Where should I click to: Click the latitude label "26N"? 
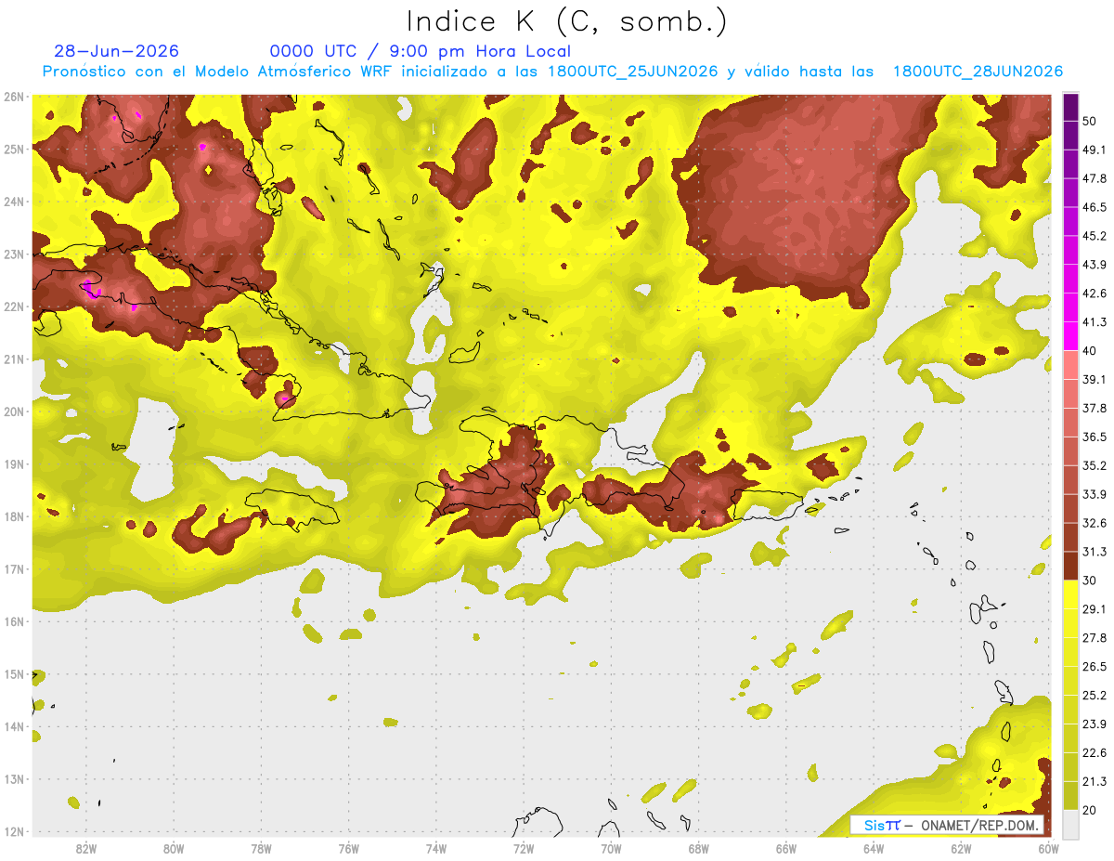tap(14, 97)
